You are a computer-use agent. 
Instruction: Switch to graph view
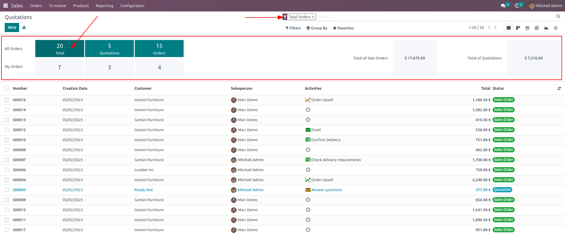[x=546, y=28]
